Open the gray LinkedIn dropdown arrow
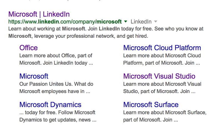 point(156,22)
